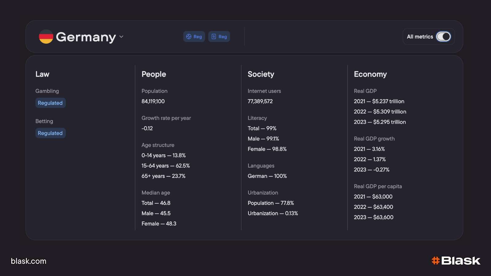
Task: Click the 2023 Real GDP entry
Action: [x=380, y=122]
